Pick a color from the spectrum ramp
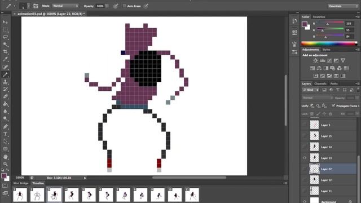361x203 pixels. coord(329,43)
